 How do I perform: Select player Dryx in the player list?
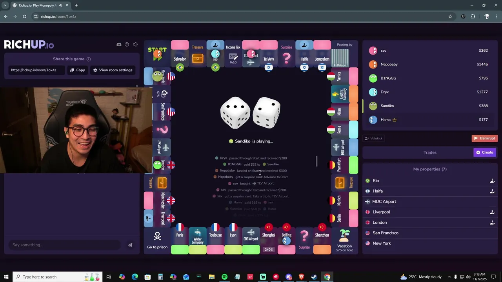[x=430, y=92]
